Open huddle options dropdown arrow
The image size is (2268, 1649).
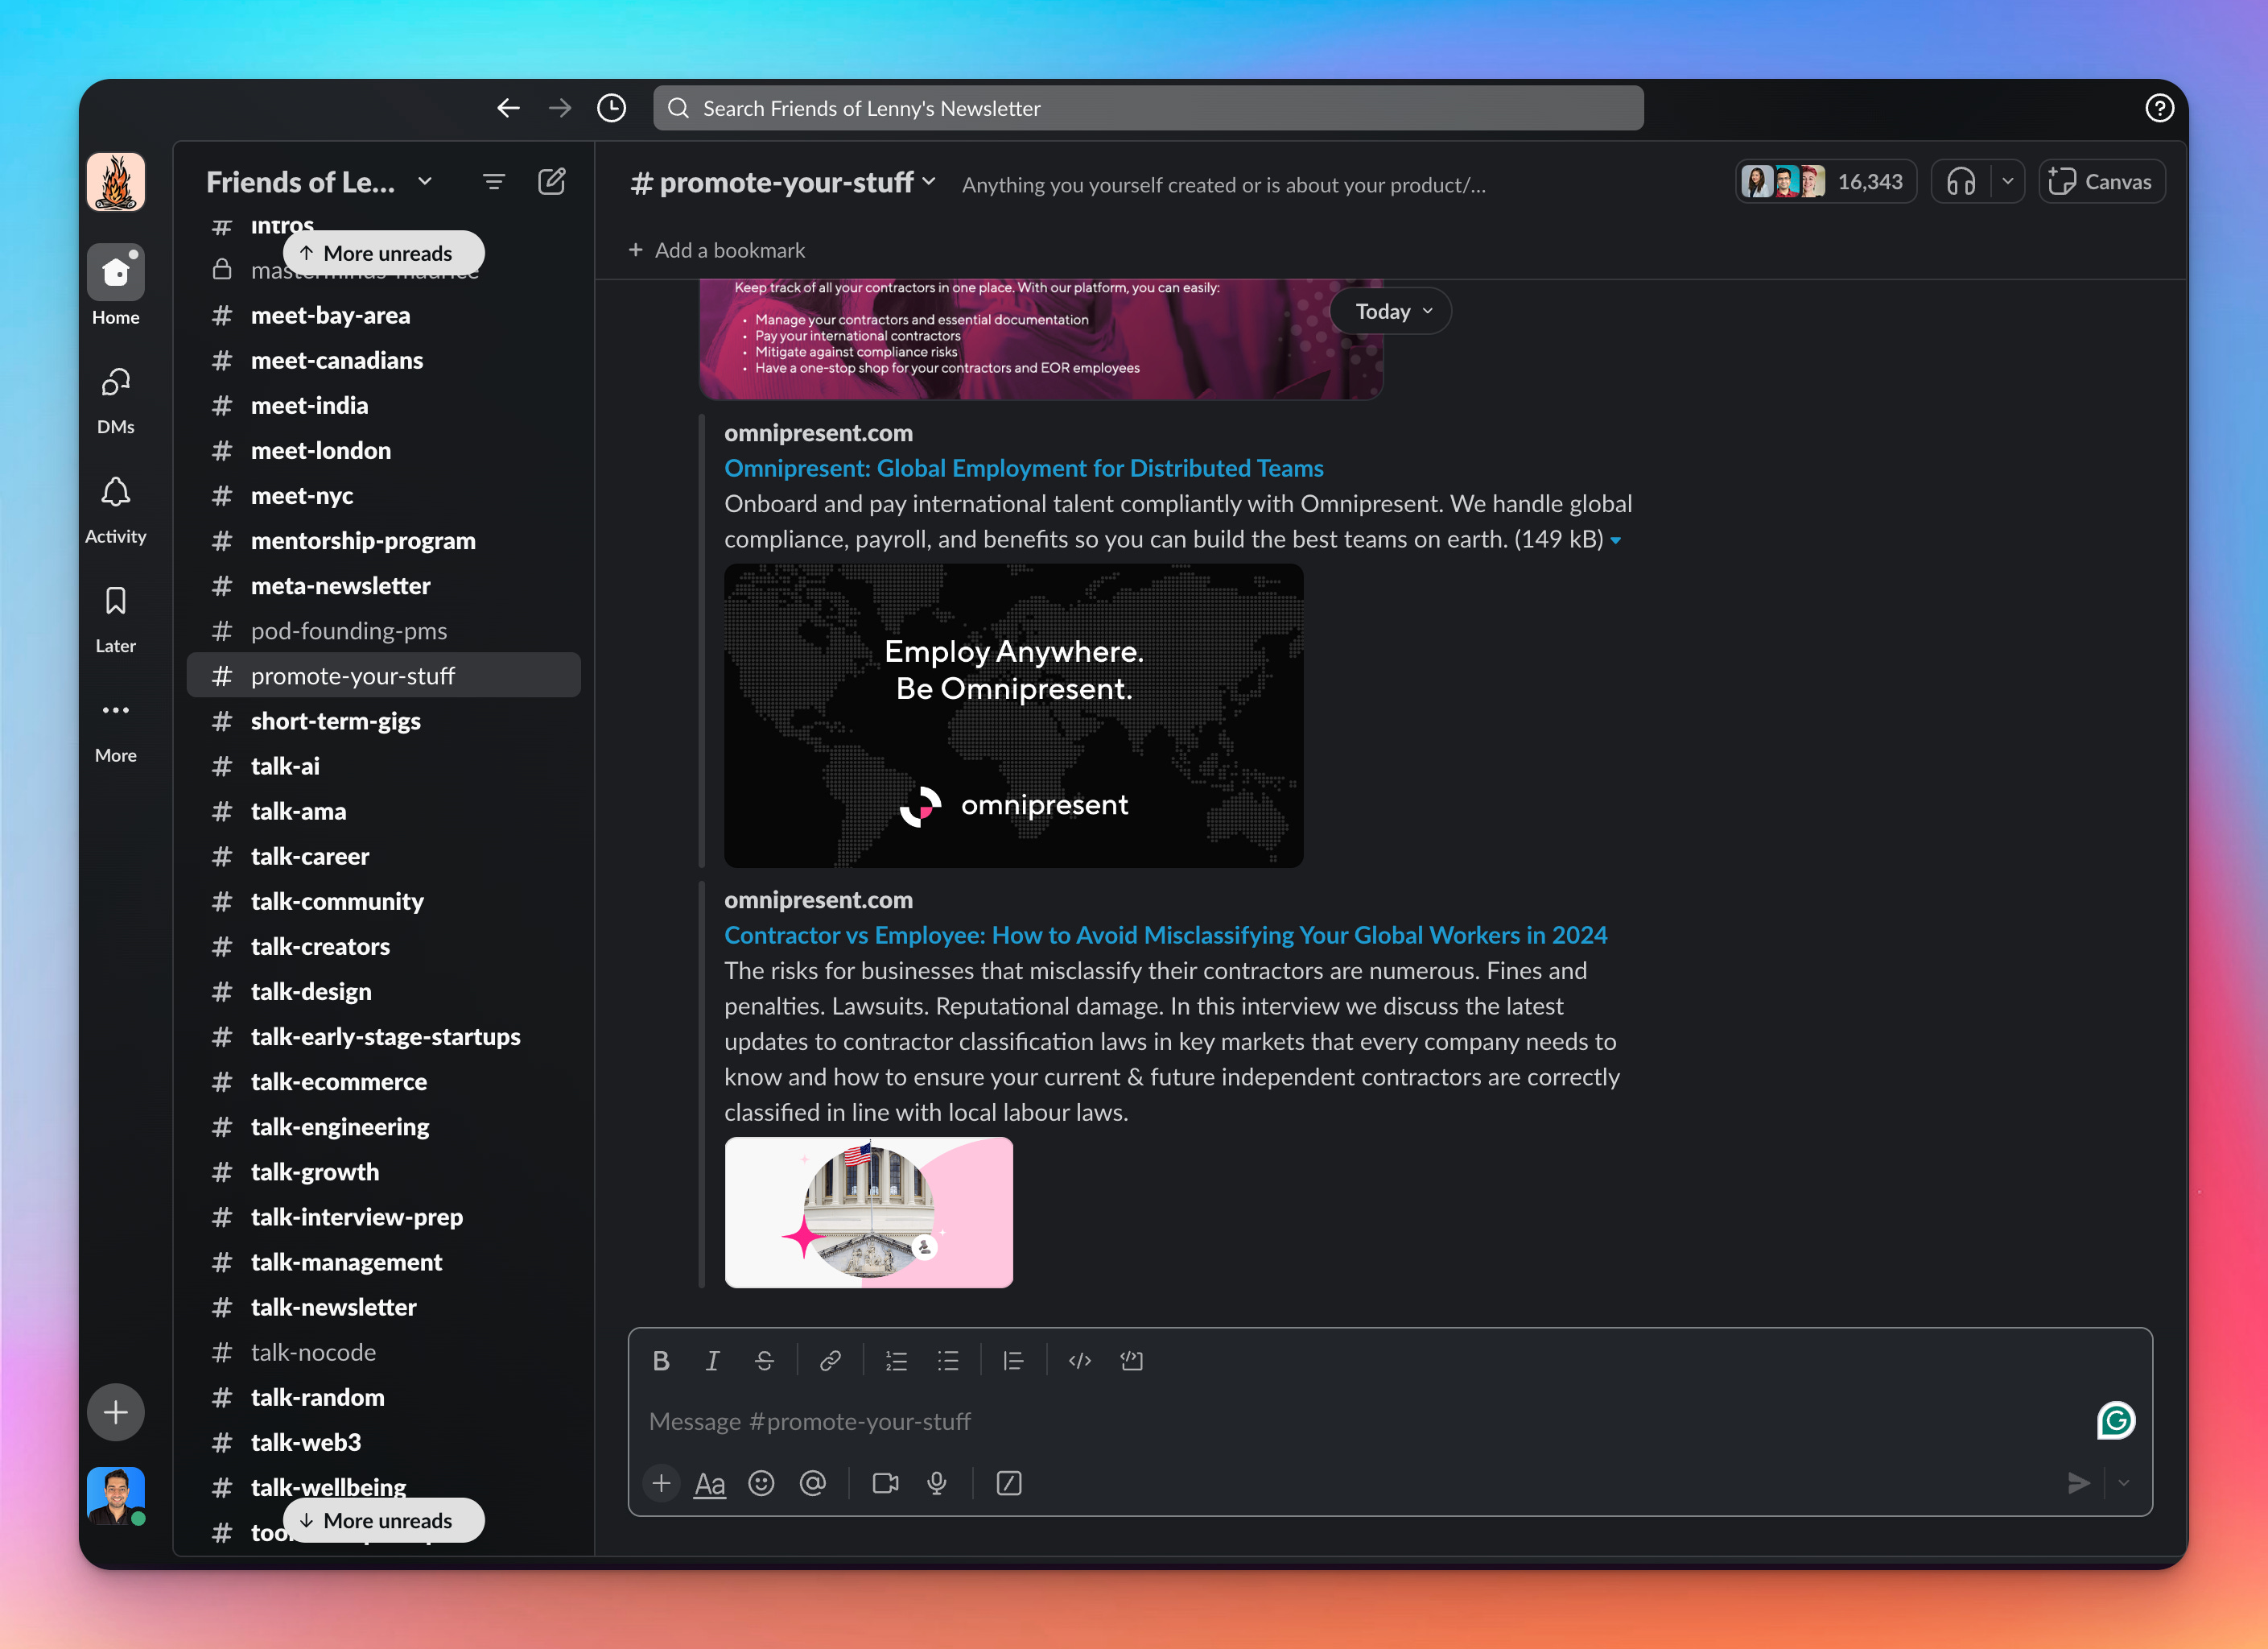tap(2007, 182)
